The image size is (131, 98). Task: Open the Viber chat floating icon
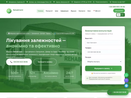coord(126,80)
